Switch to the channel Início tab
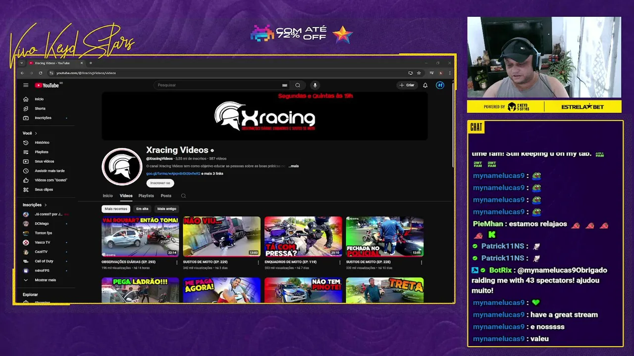 pyautogui.click(x=107, y=196)
